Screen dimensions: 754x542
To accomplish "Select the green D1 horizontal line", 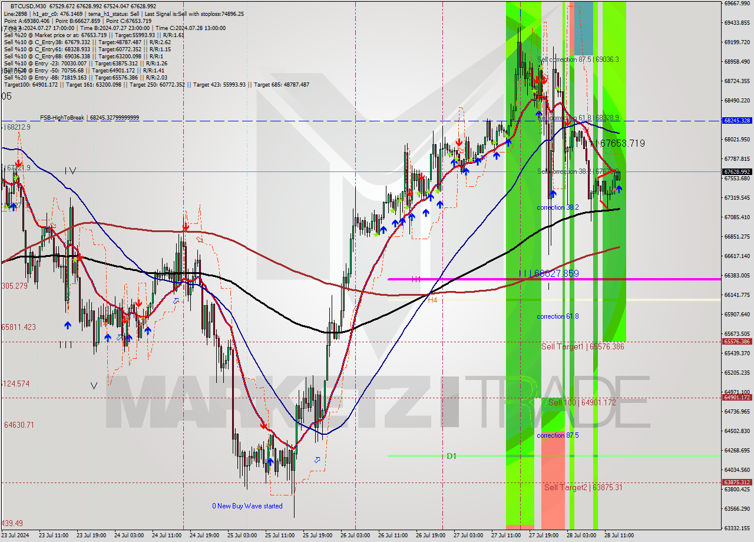I will 554,455.
